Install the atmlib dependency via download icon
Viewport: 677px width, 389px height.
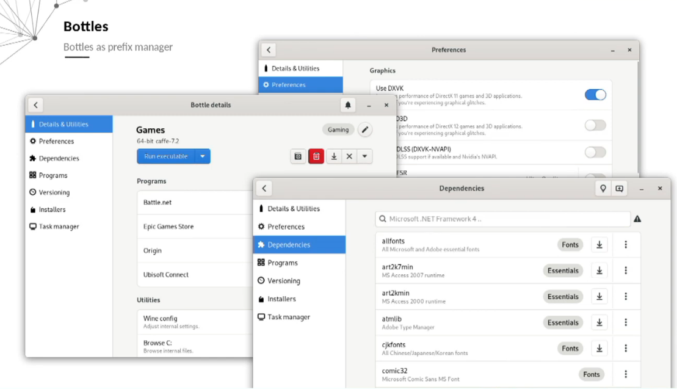tap(599, 322)
